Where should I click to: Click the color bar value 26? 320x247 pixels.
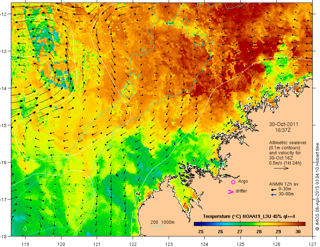pos(220,231)
